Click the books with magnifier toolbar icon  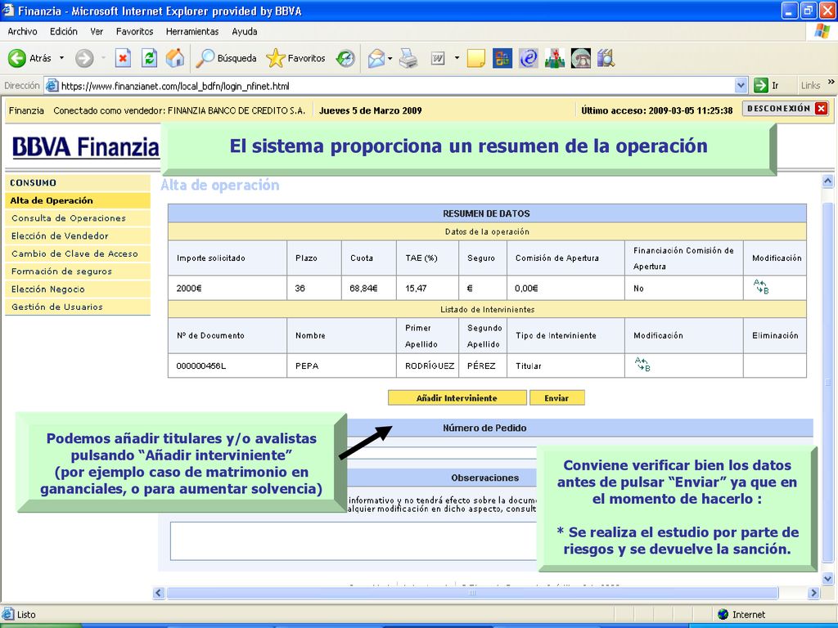(x=606, y=58)
